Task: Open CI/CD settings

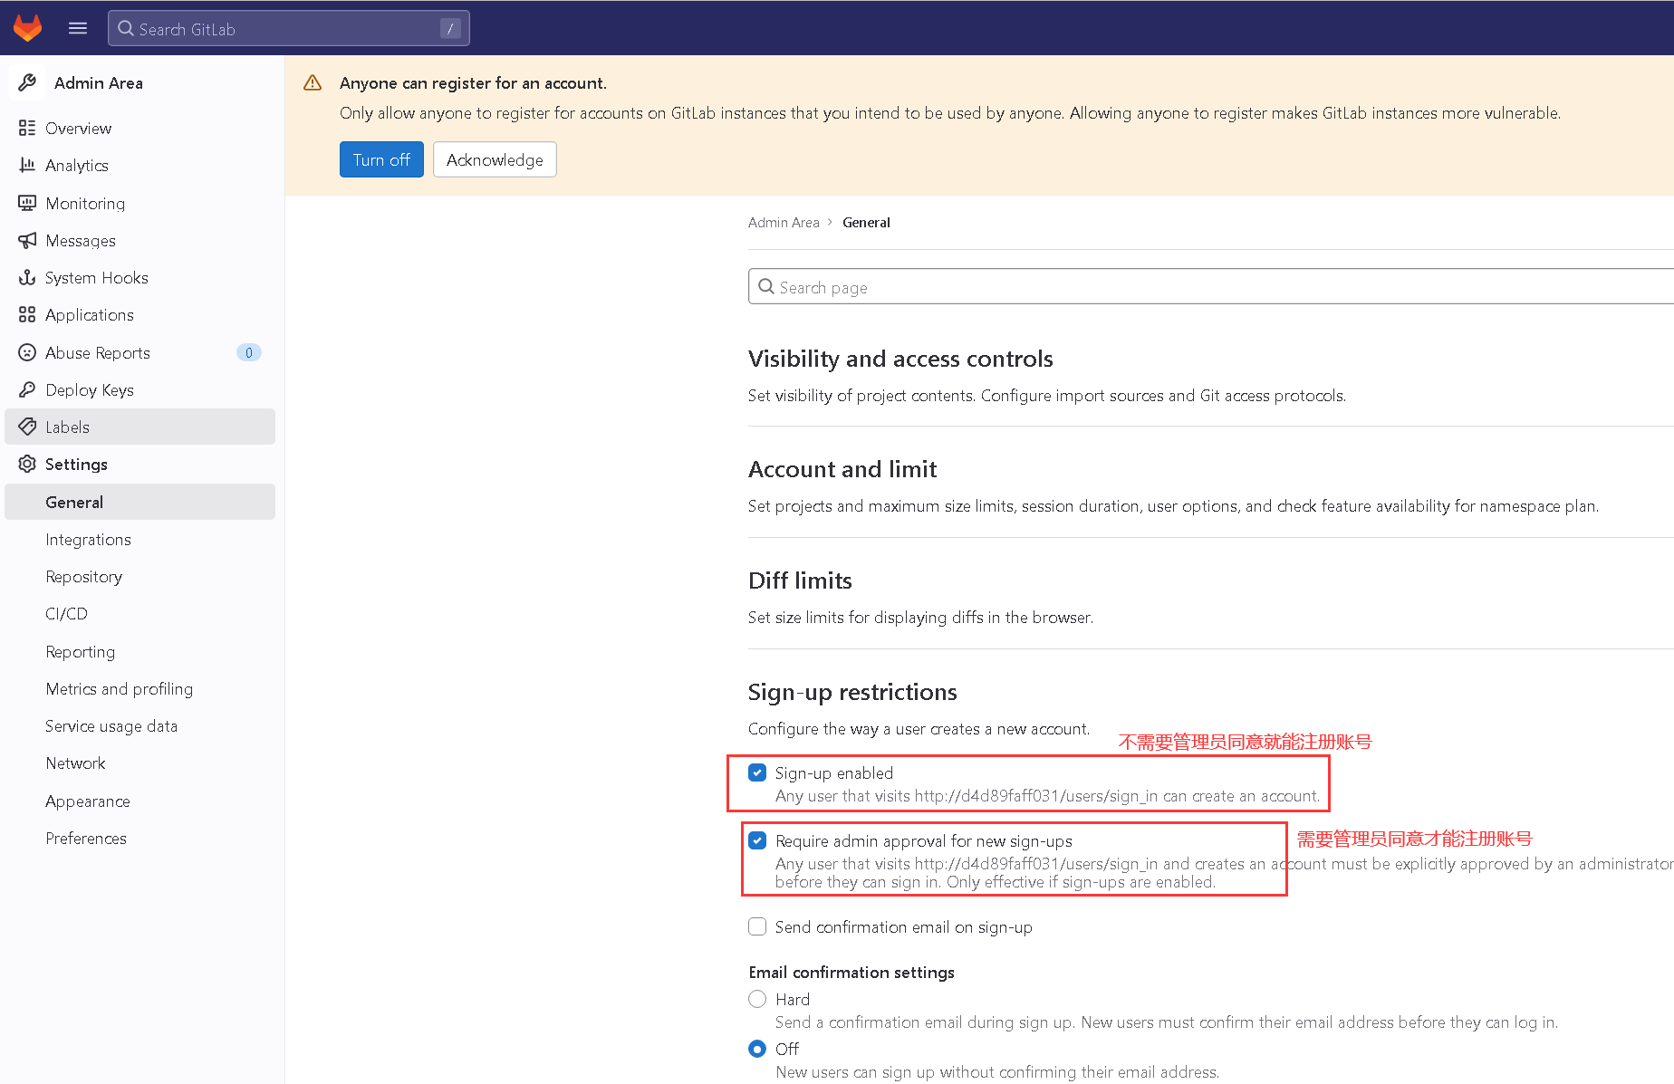Action: tap(140, 613)
